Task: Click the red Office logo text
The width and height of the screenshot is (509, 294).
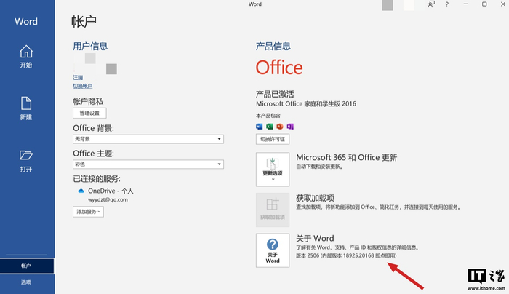Action: point(279,68)
